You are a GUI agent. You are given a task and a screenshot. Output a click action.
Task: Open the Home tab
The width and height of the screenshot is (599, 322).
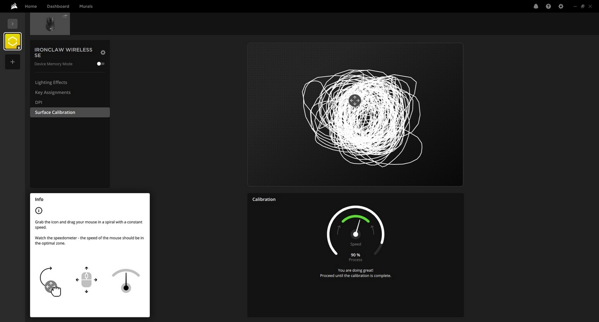pos(31,6)
